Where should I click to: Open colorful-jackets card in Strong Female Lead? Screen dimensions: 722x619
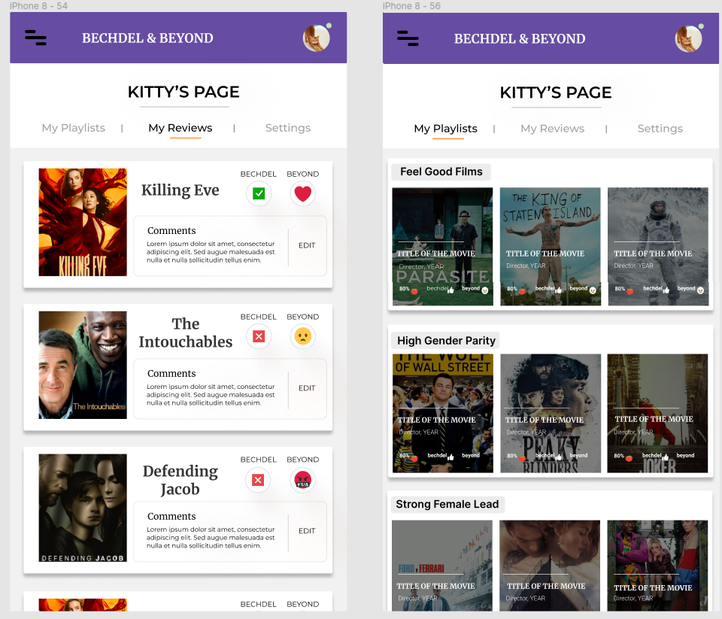point(657,566)
